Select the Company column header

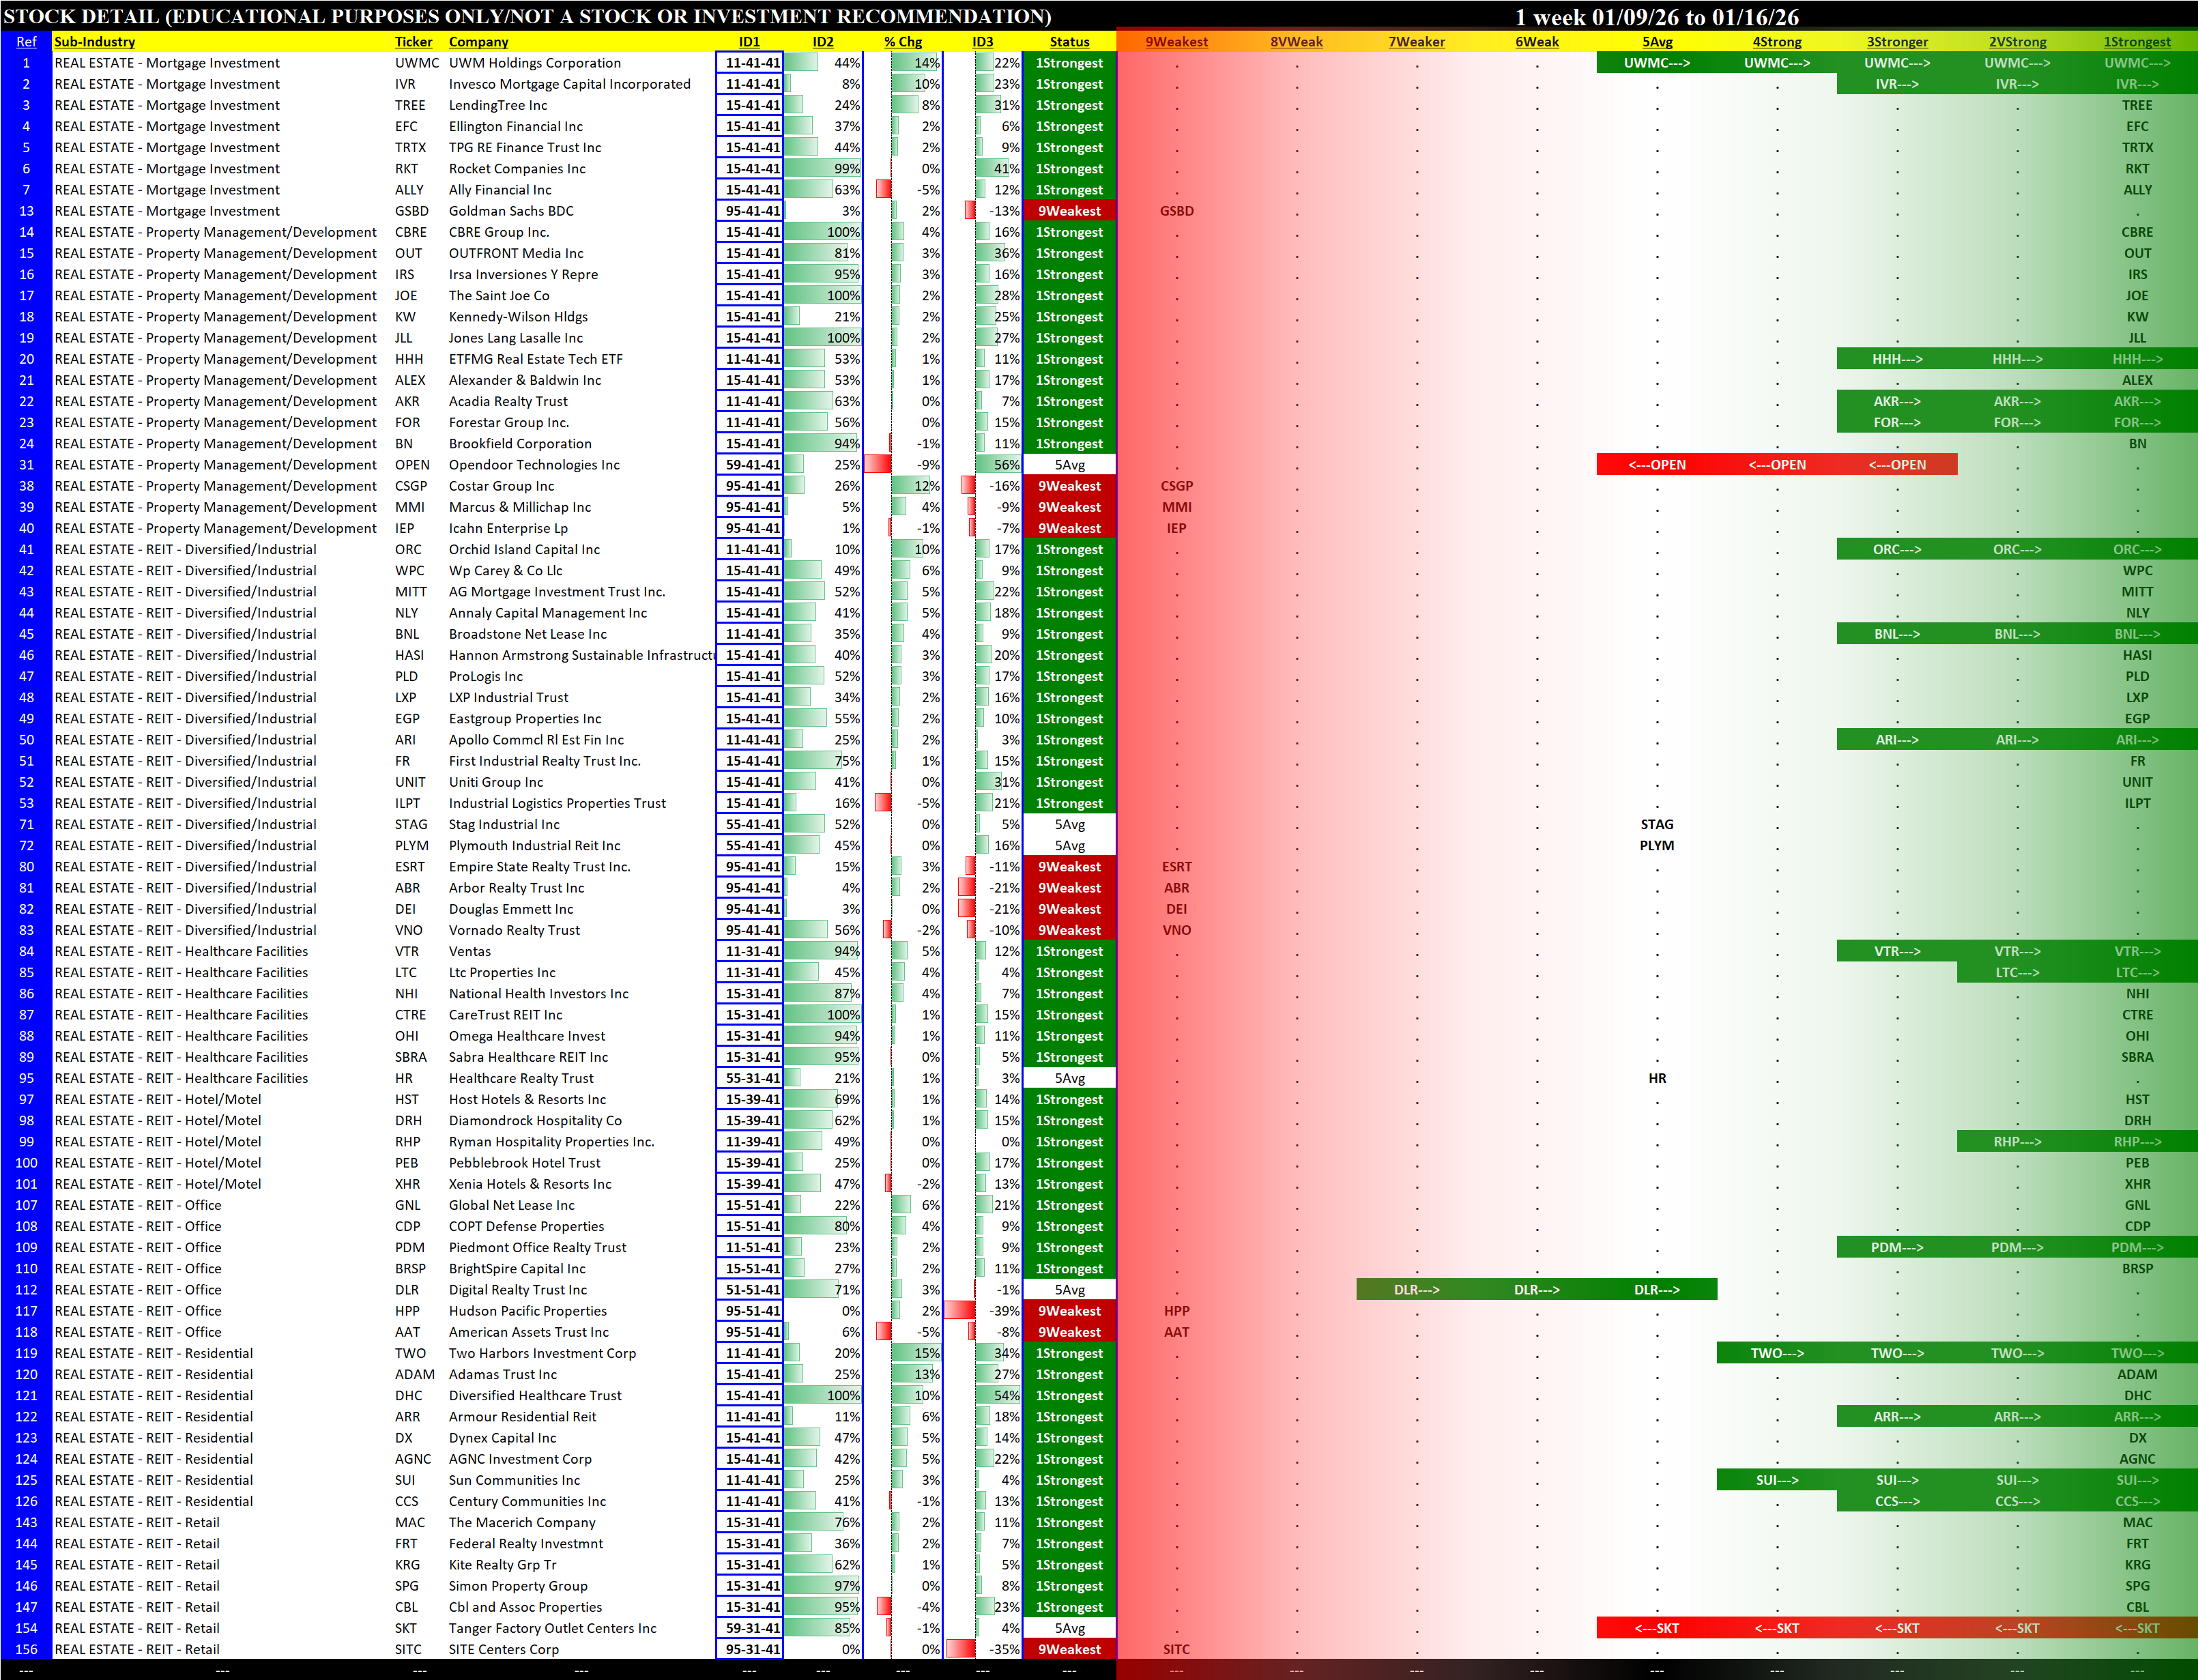[478, 42]
